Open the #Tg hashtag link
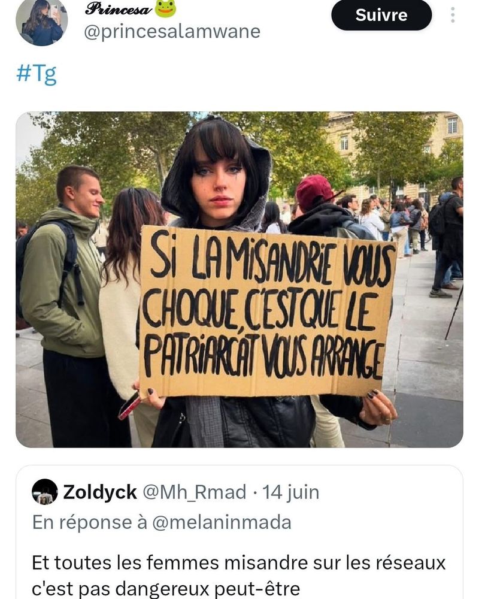The image size is (479, 599). 37,74
